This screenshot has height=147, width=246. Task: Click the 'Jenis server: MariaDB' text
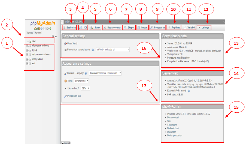177,47
